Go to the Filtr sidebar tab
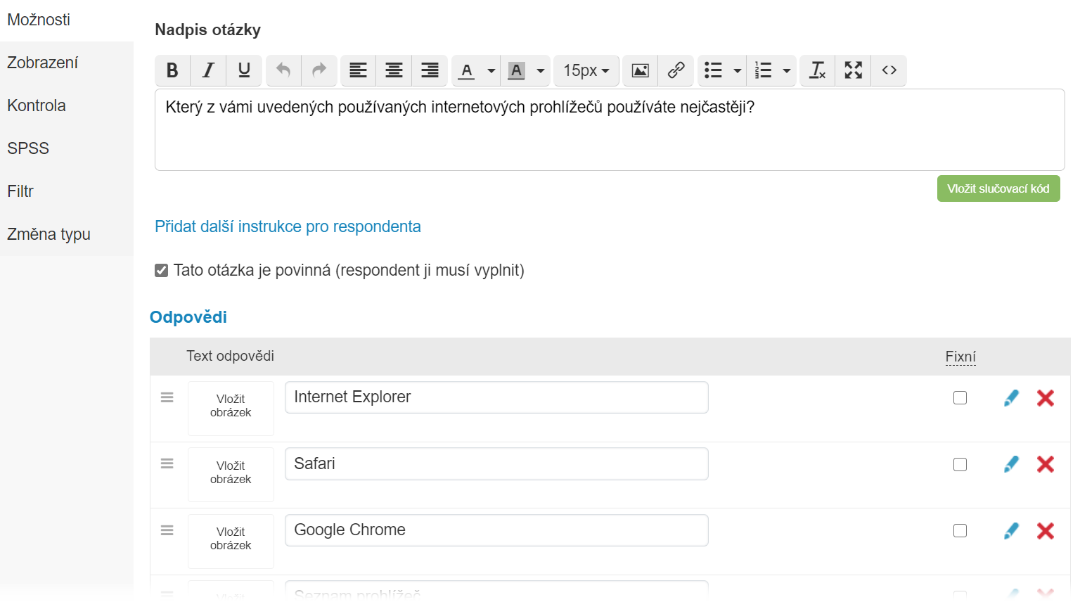1080x602 pixels. pos(67,191)
